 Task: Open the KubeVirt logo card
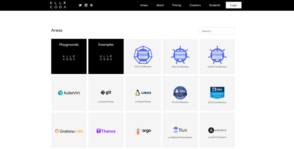[x=69, y=93]
